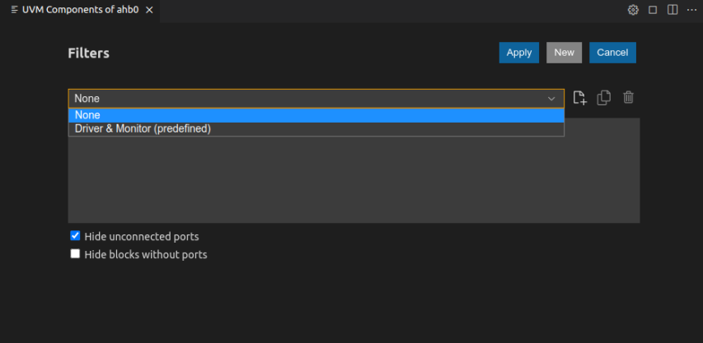The height and width of the screenshot is (343, 703).
Task: Click the New filter button
Action: pyautogui.click(x=565, y=53)
